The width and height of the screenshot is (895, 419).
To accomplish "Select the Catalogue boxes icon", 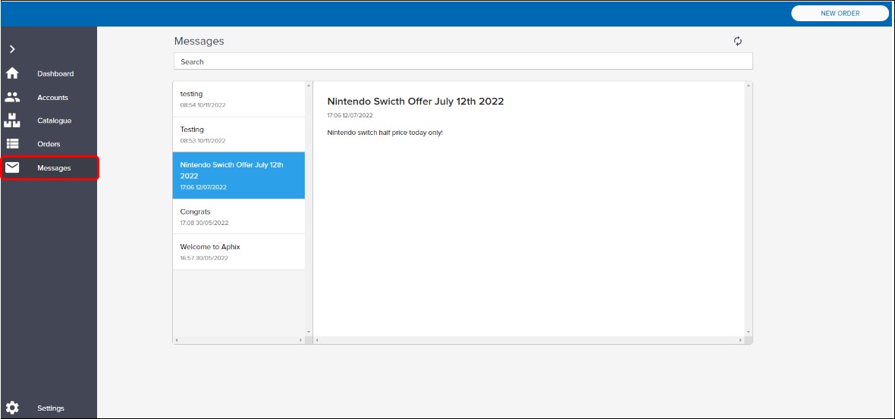I will (12, 120).
